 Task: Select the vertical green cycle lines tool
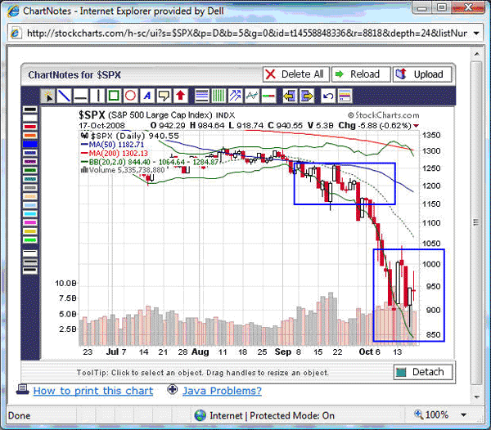coord(218,96)
